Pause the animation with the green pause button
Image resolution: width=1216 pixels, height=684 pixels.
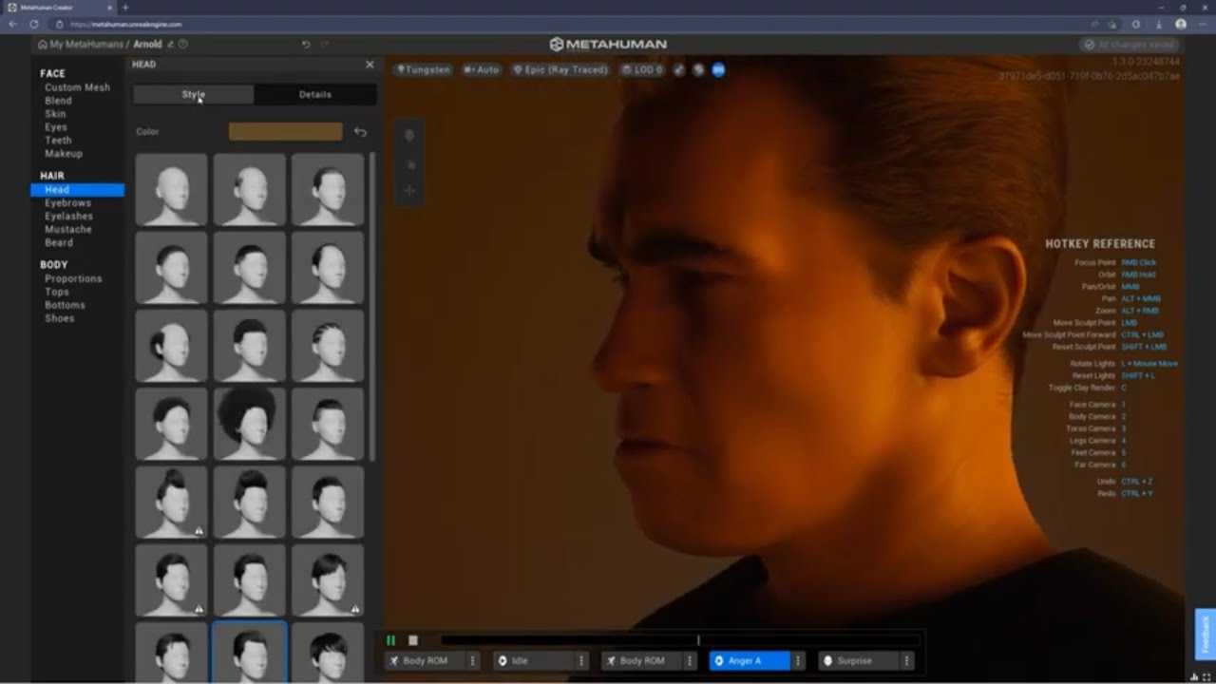pyautogui.click(x=390, y=640)
